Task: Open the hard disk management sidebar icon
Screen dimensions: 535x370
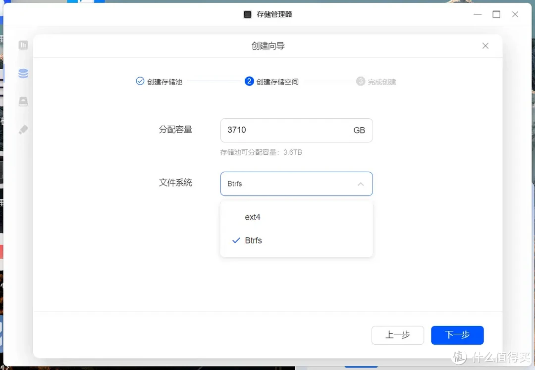Action: point(23,101)
